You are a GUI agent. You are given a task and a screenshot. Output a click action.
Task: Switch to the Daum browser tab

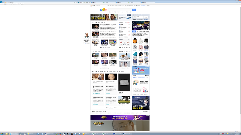click(84, 2)
